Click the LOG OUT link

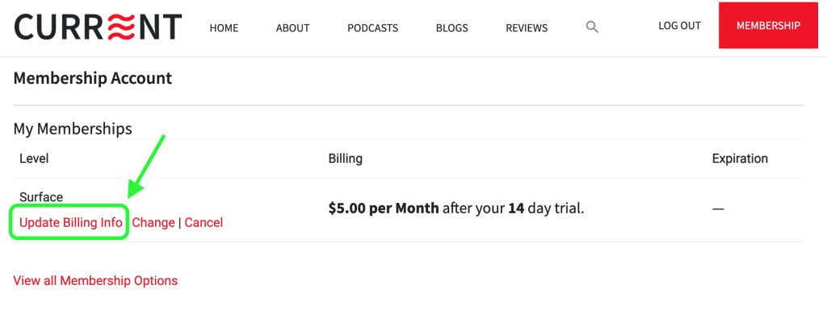tap(680, 26)
